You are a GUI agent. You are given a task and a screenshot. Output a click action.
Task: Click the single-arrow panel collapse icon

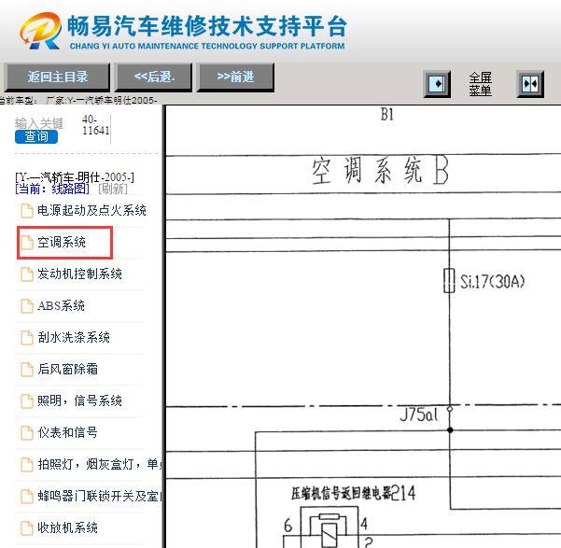pyautogui.click(x=437, y=84)
